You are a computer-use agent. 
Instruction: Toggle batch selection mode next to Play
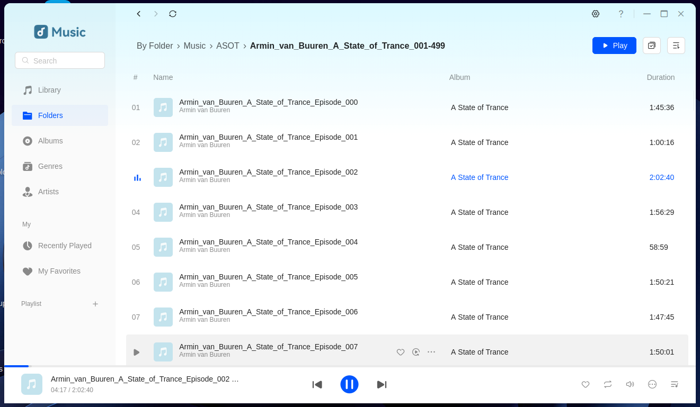tap(652, 46)
